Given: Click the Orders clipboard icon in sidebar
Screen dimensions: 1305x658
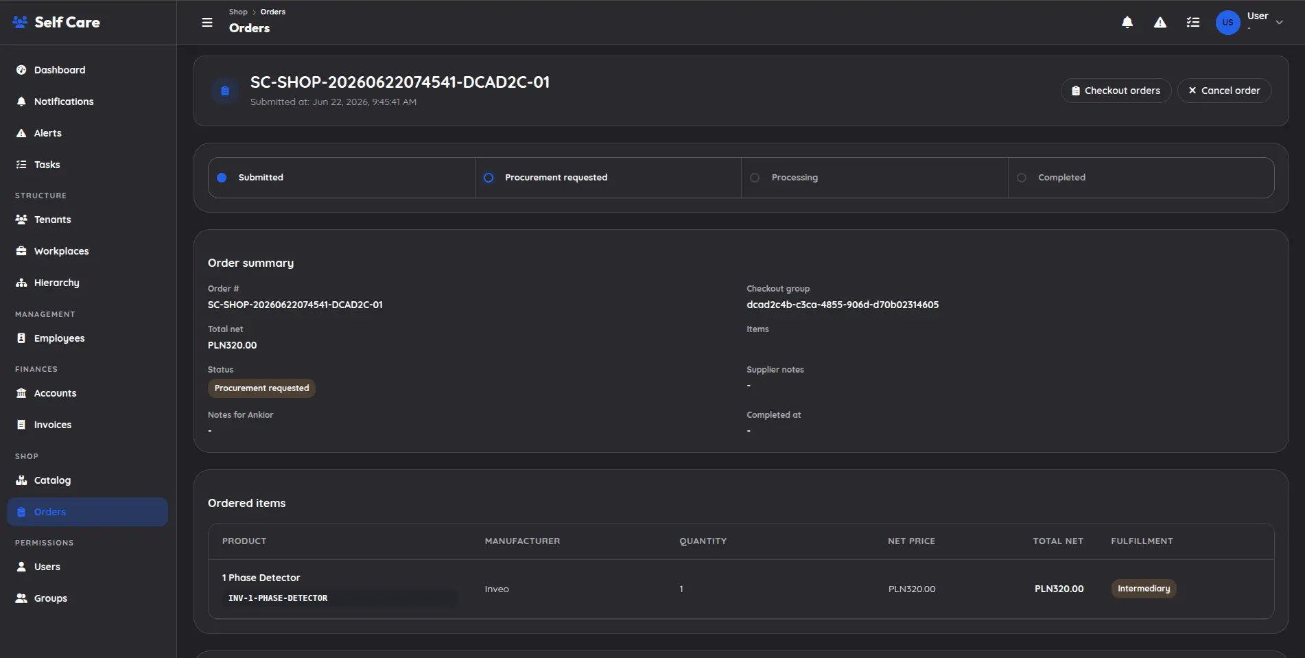Looking at the screenshot, I should 21,512.
